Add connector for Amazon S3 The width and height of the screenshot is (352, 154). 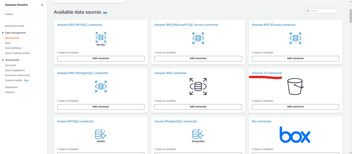click(x=295, y=107)
